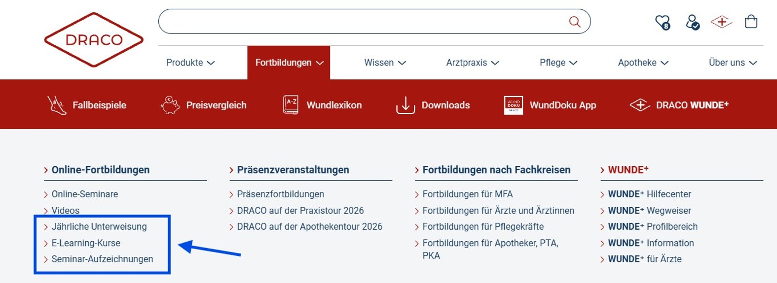Collapse the Fortbildungen menu
Viewport: 777px width, 283px height.
(x=289, y=63)
